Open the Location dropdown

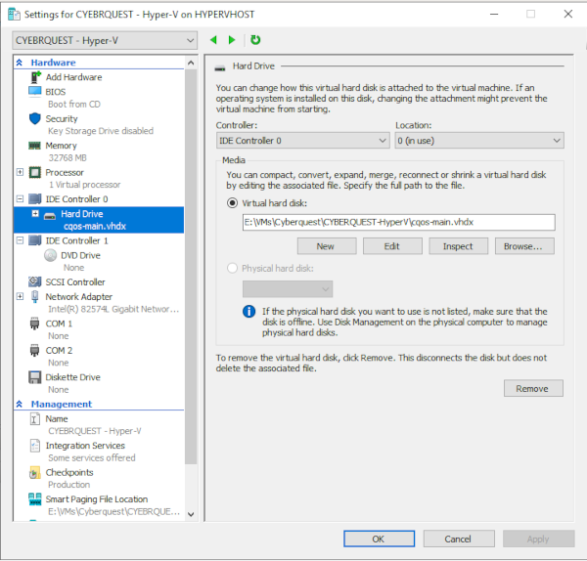(478, 141)
